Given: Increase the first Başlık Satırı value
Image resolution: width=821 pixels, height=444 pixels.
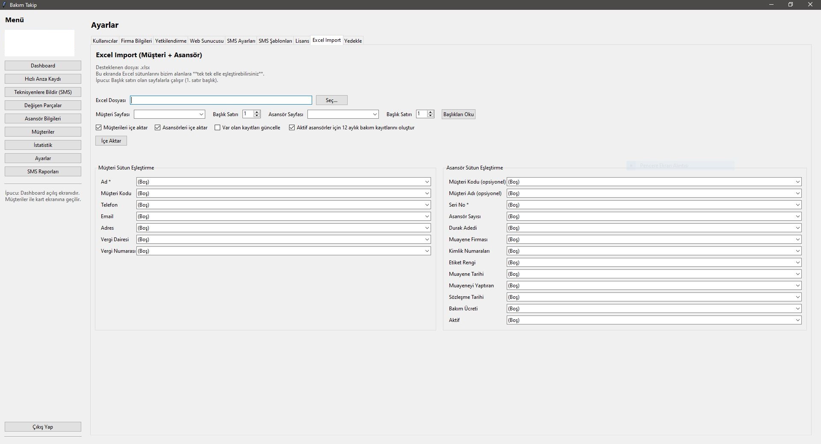Looking at the screenshot, I should (x=257, y=112).
